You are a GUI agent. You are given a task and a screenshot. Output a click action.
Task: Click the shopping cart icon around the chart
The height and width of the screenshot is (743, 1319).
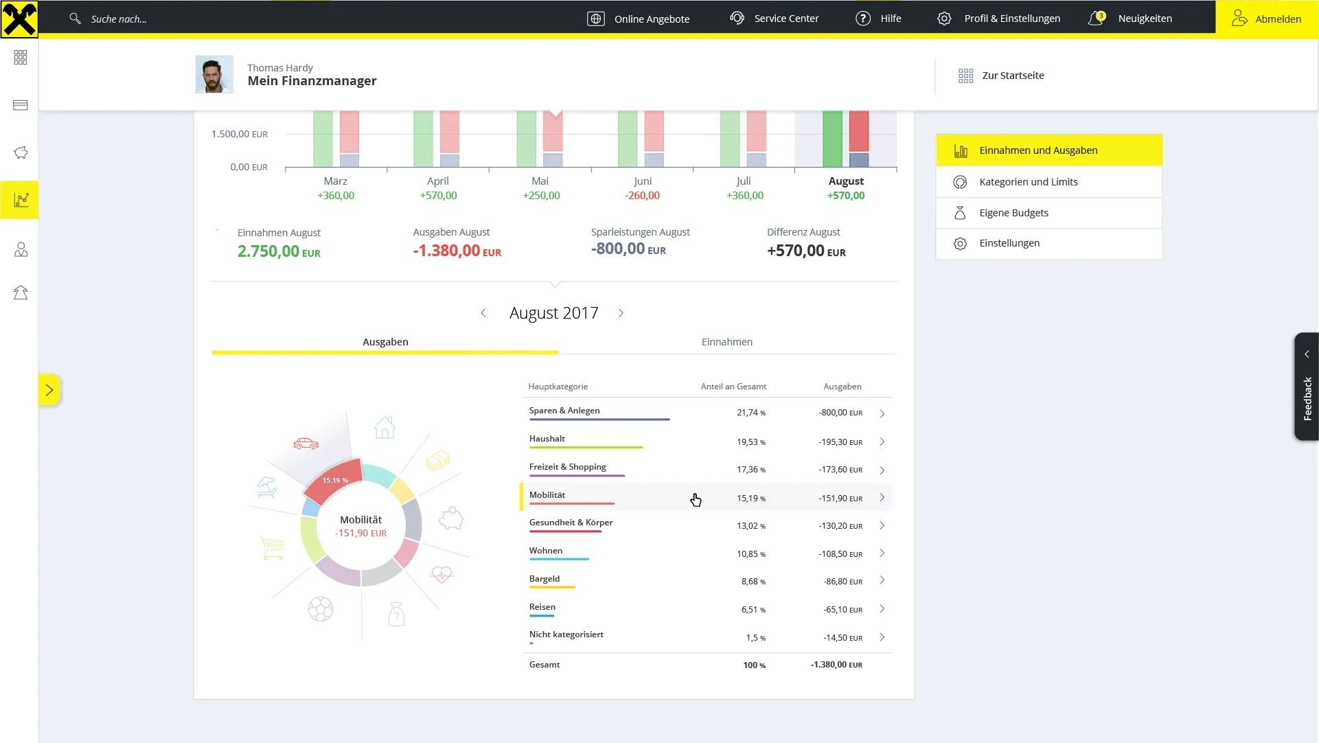(273, 547)
